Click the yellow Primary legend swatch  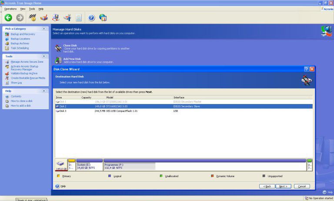tap(58, 176)
